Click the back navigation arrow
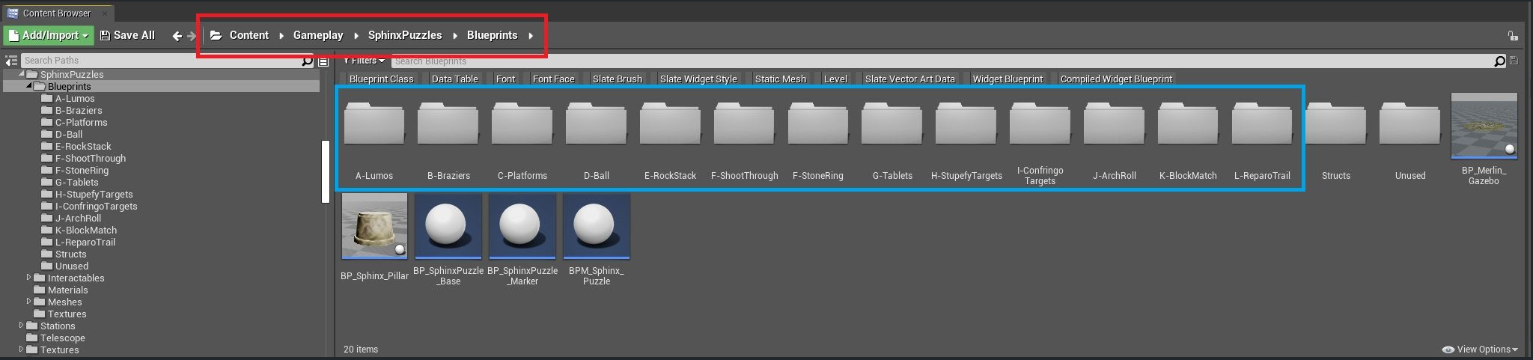This screenshot has height=360, width=1533. pos(177,35)
